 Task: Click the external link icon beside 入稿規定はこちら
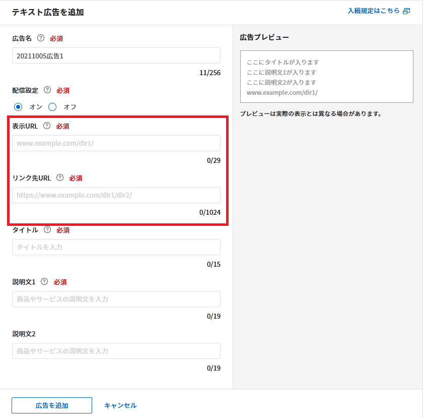406,11
